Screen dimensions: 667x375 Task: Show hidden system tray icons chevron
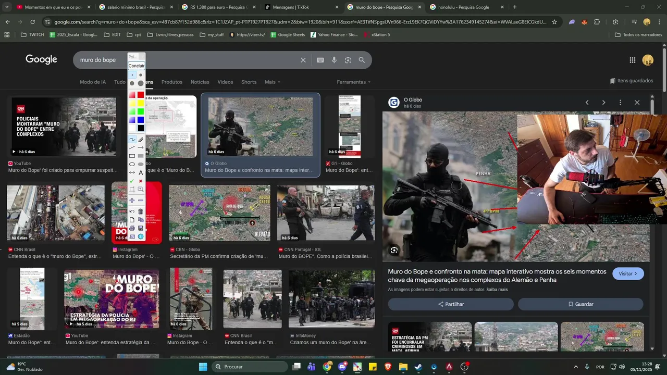point(576,367)
